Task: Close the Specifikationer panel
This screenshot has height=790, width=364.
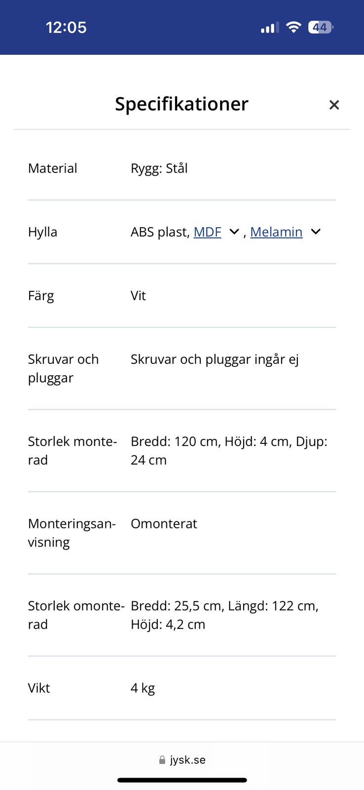Action: (x=334, y=105)
